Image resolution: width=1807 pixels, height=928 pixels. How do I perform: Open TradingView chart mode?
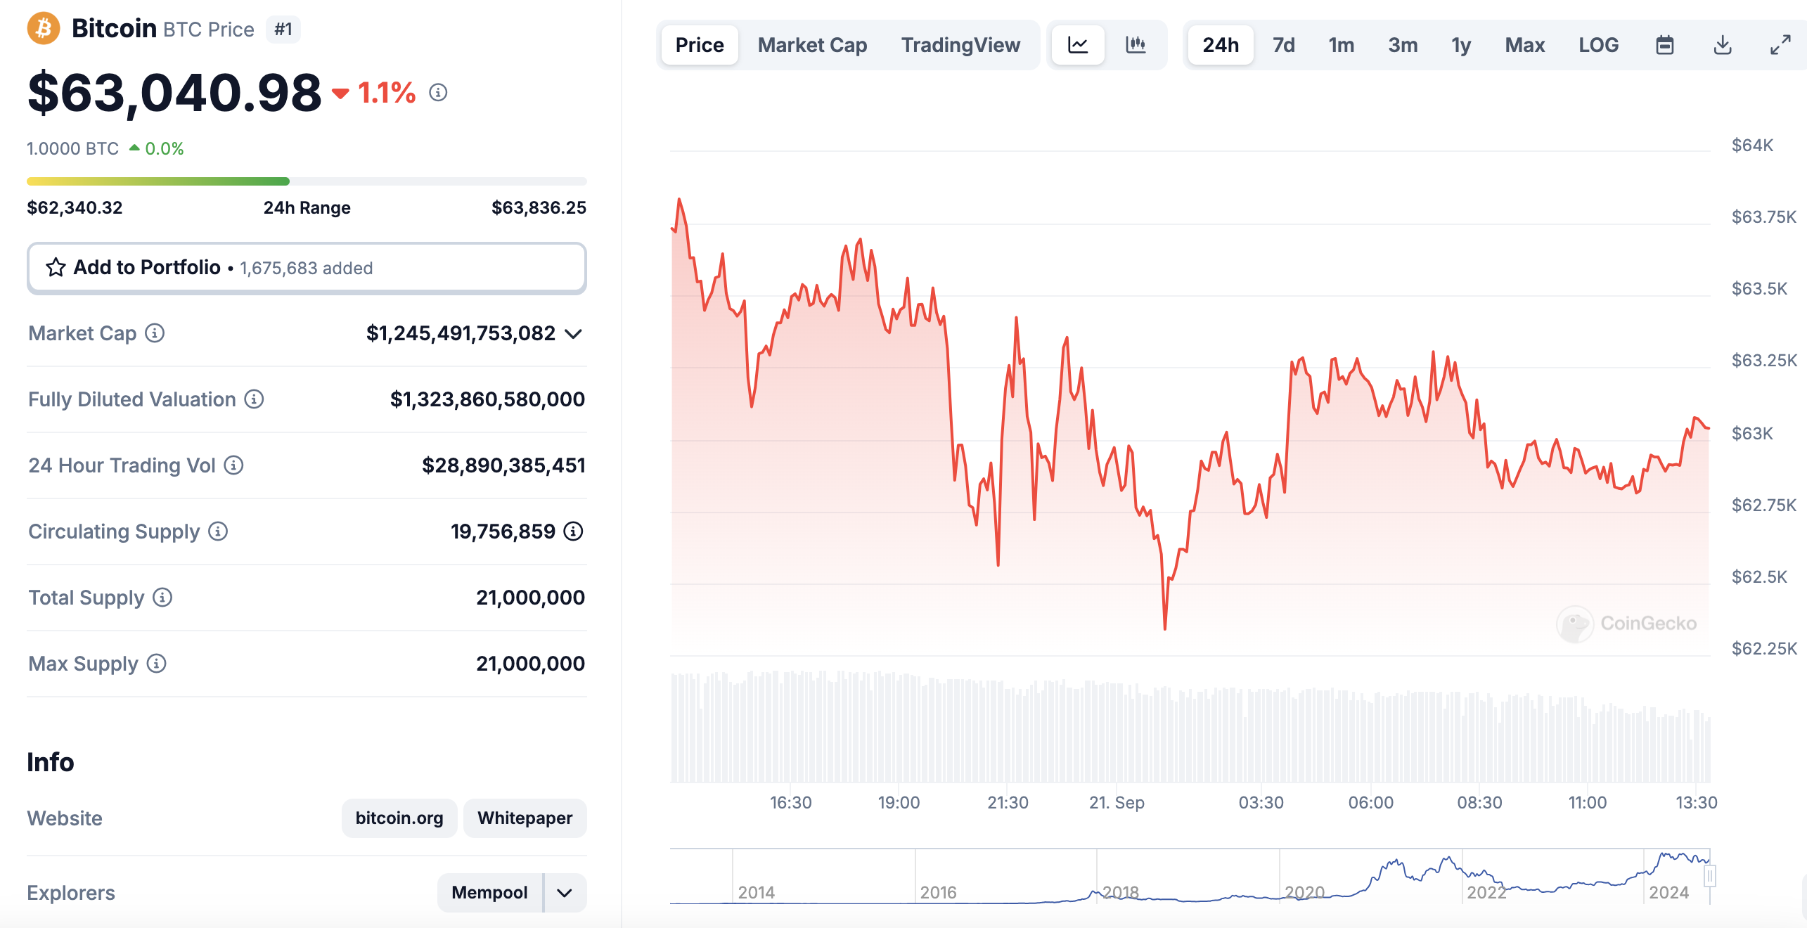pos(961,44)
